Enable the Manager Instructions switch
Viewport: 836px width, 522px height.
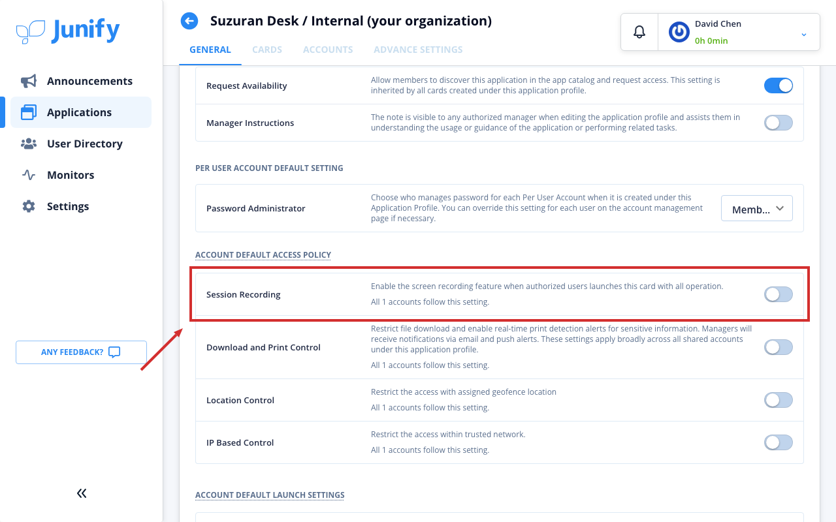(x=779, y=123)
